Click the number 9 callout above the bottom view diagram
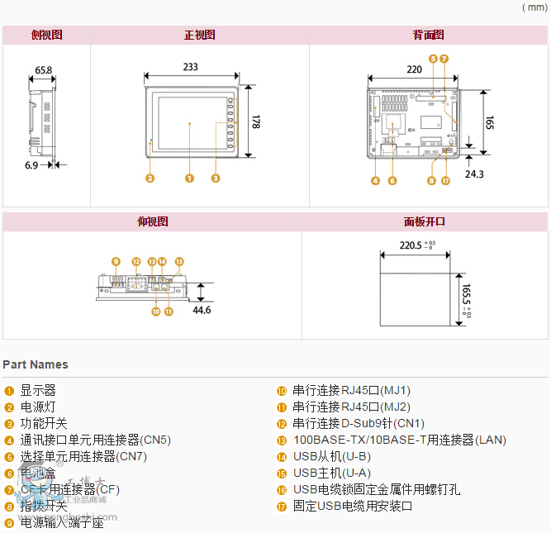 (116, 261)
